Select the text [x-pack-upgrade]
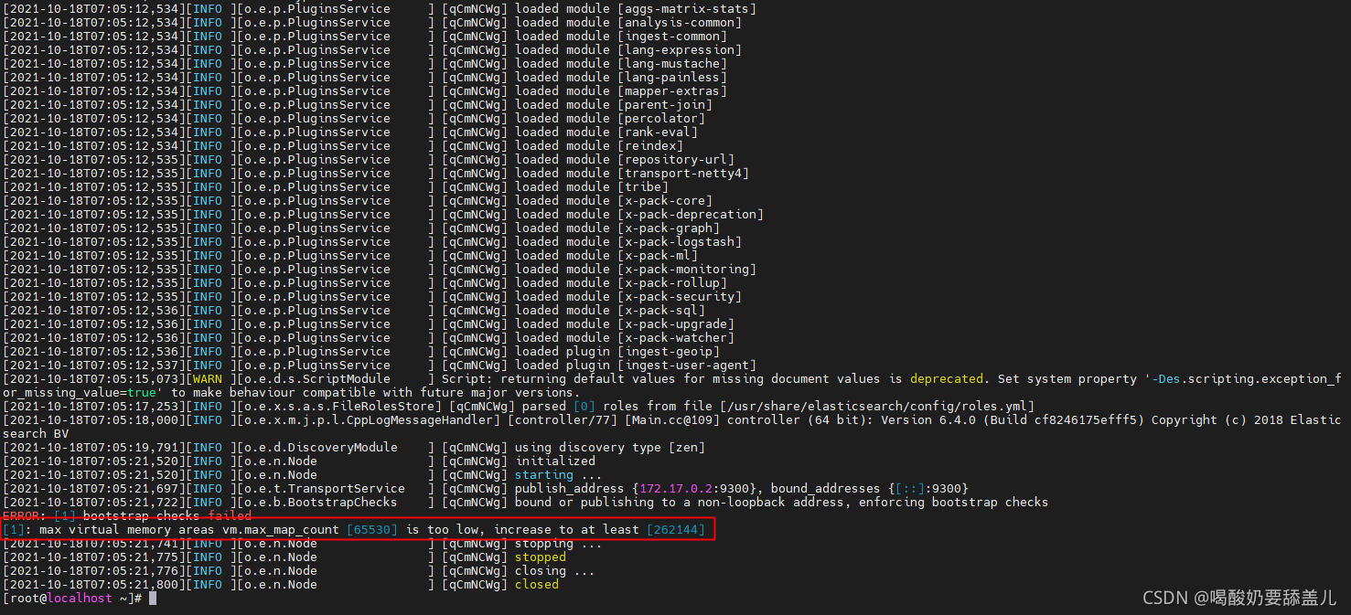Screen dimensions: 1351x615 [676, 324]
